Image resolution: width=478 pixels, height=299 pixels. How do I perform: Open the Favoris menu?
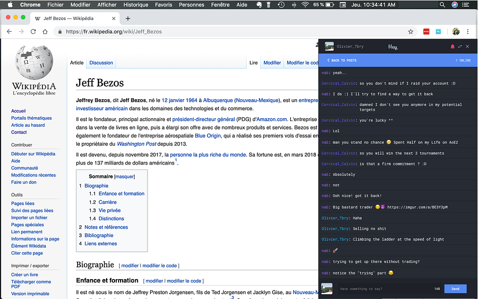click(x=163, y=4)
